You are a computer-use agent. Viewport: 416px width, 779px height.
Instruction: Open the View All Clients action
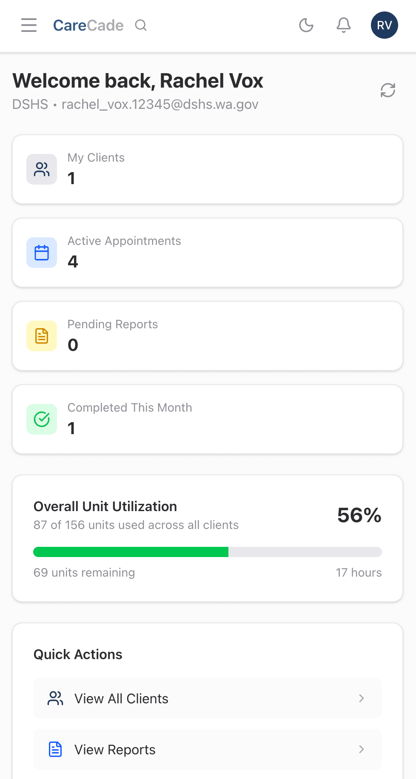coord(207,698)
